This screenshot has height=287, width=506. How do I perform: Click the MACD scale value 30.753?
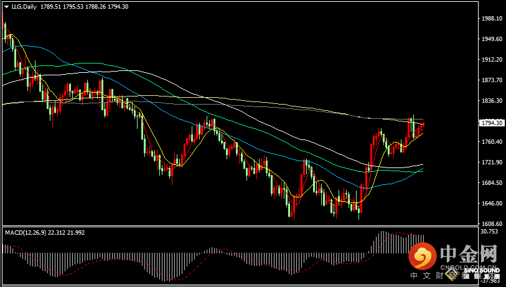[491, 232]
